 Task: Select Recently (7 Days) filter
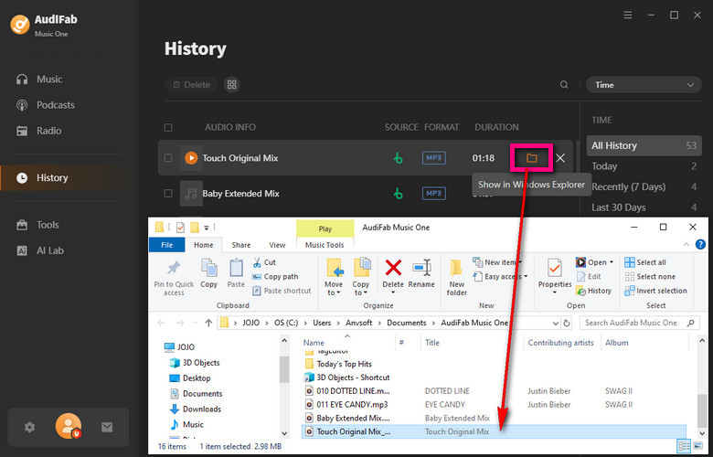(644, 186)
